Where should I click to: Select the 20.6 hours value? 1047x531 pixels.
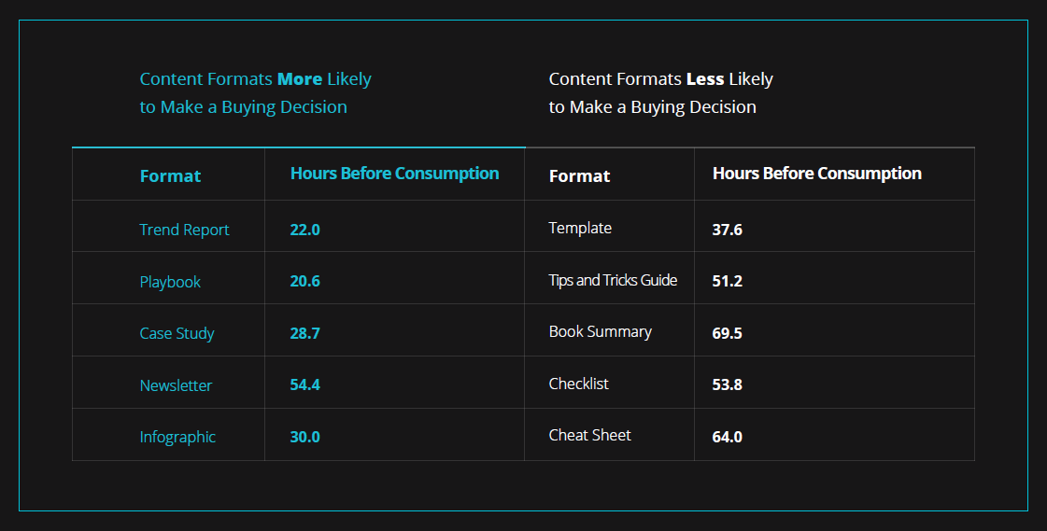(x=304, y=281)
